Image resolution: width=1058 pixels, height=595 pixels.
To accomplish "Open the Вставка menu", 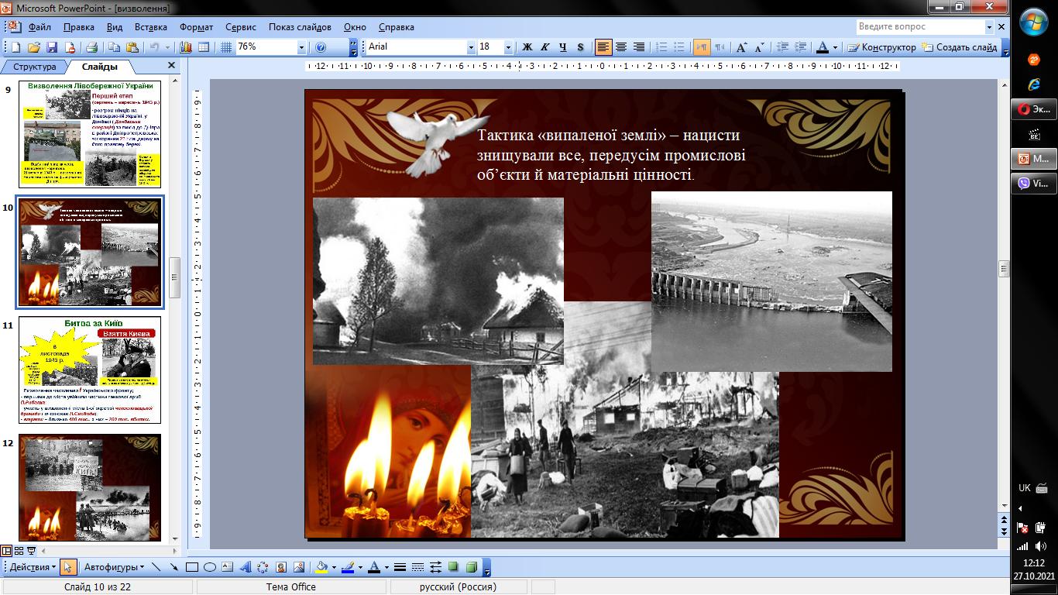I will pyautogui.click(x=150, y=27).
